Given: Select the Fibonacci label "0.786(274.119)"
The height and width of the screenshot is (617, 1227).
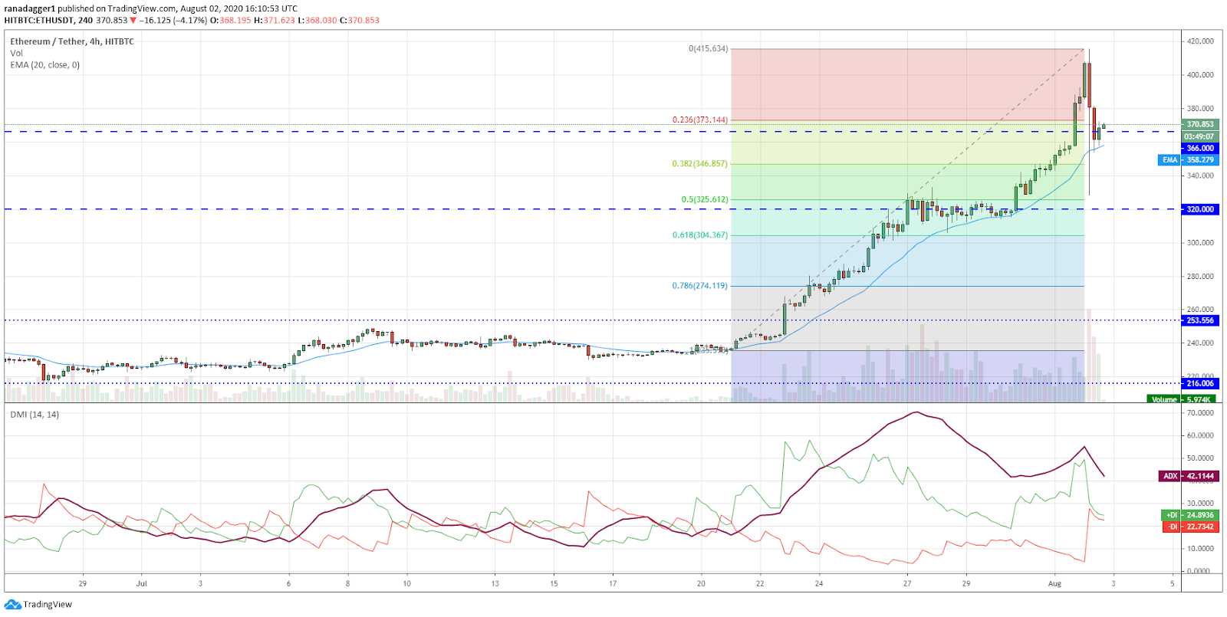Looking at the screenshot, I should (700, 286).
